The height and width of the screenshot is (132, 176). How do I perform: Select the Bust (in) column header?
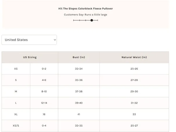79,57
